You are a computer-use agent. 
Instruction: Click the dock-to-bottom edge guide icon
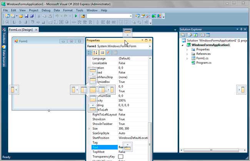[128, 147]
